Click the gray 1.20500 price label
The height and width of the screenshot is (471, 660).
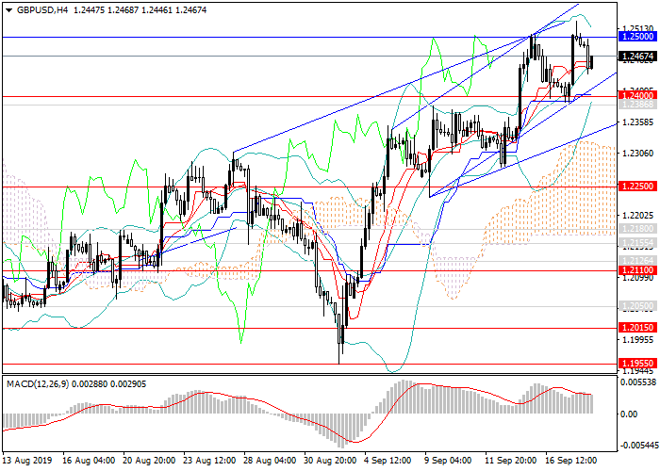[637, 306]
